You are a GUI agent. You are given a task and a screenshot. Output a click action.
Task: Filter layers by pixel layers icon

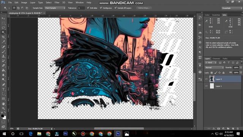220,62
